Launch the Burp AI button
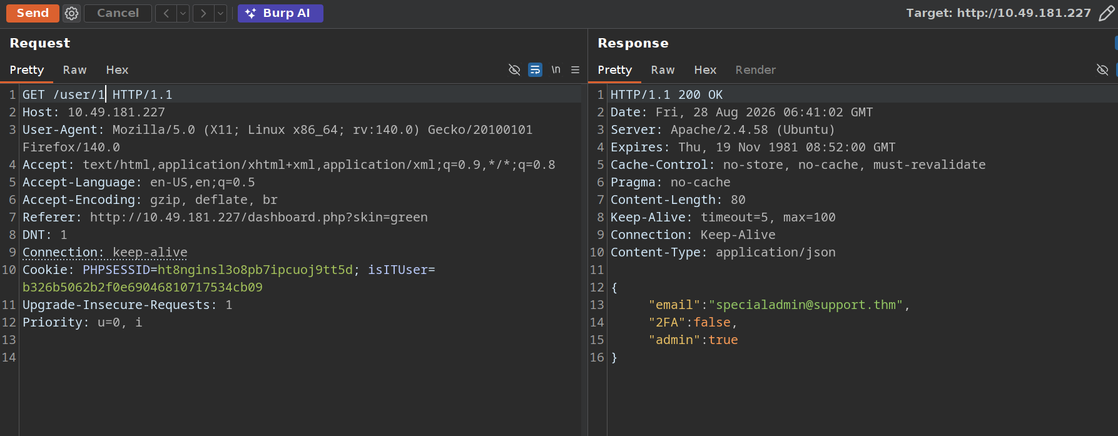 [x=280, y=13]
